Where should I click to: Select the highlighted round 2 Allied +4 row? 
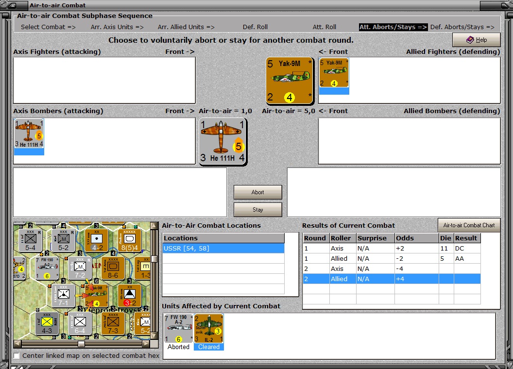point(392,279)
